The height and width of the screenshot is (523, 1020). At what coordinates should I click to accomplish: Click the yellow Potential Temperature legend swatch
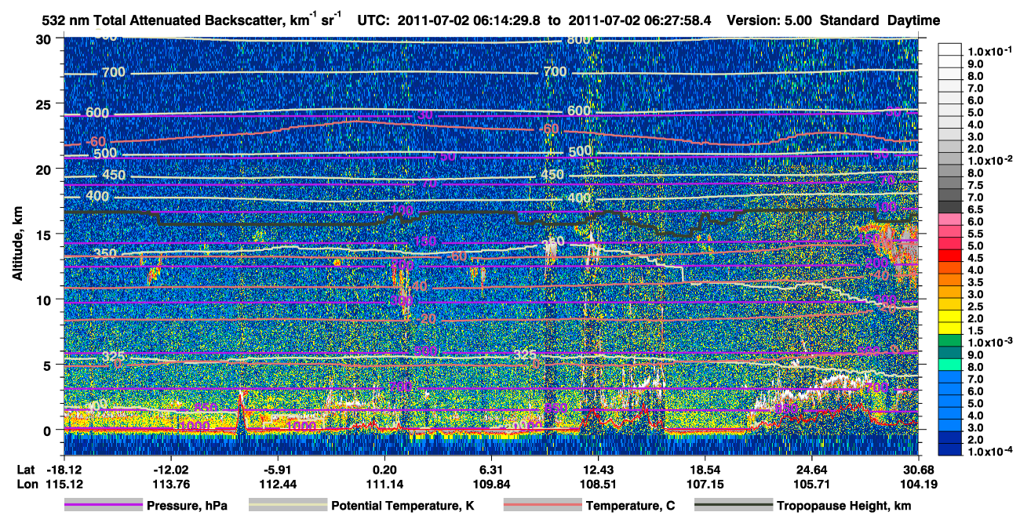click(287, 506)
